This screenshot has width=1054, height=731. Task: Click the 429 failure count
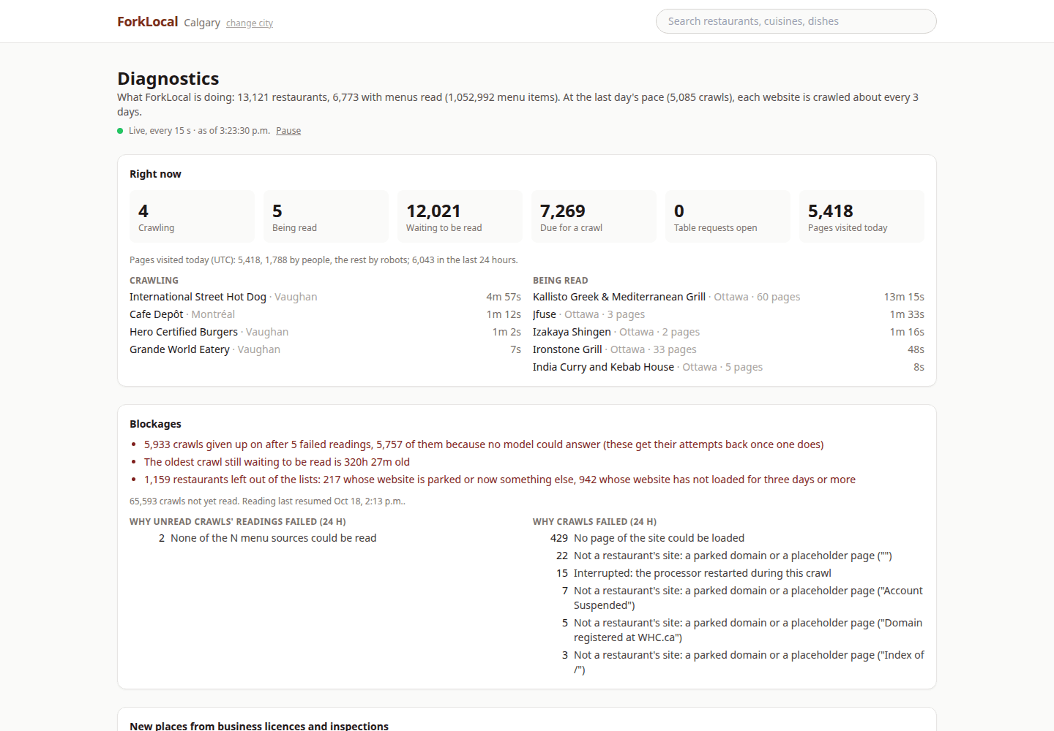point(559,538)
